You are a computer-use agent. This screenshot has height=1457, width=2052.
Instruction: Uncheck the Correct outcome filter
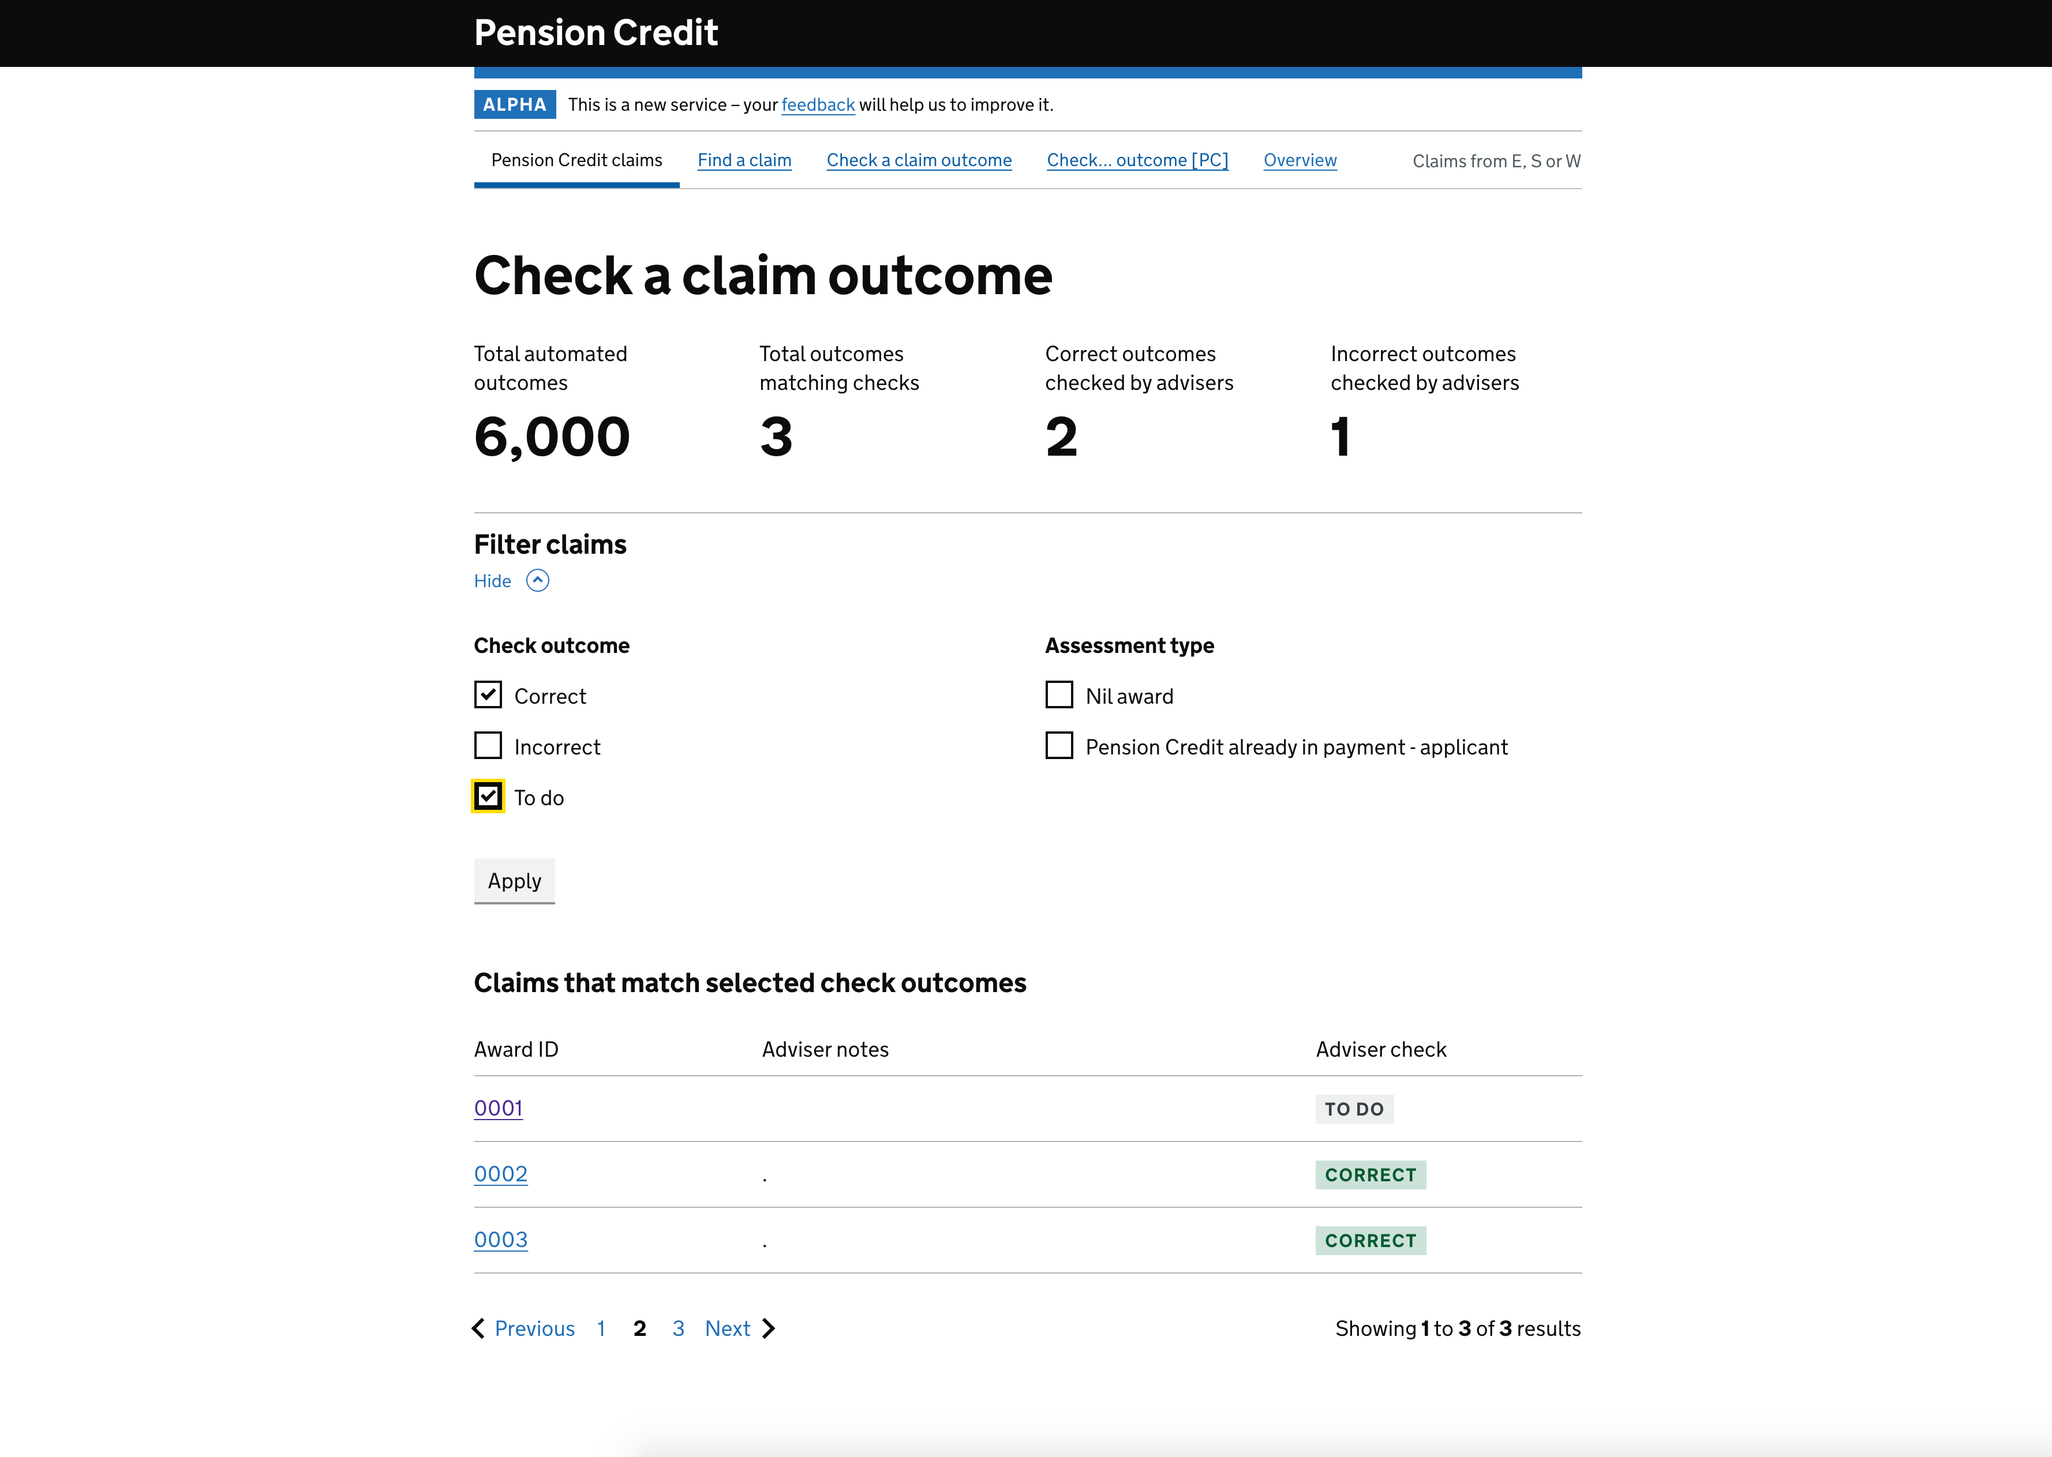click(488, 694)
